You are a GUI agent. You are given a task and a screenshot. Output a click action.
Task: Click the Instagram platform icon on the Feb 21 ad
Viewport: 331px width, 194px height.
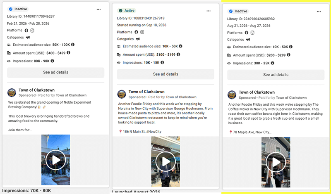32,30
